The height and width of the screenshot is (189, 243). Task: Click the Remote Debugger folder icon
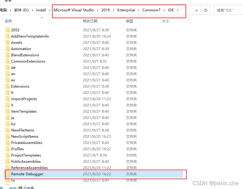7,174
